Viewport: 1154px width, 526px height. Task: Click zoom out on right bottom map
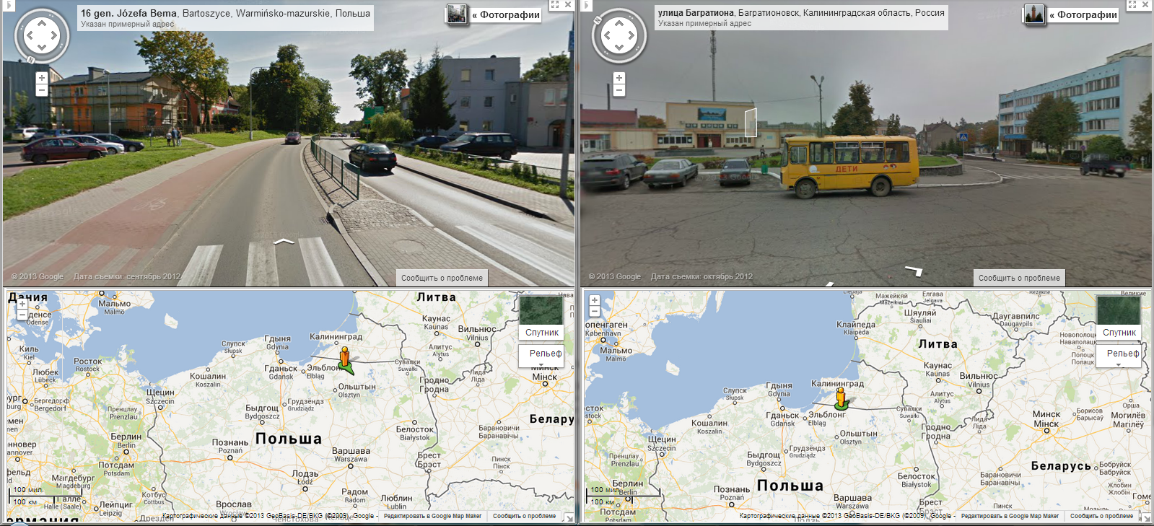coord(595,312)
